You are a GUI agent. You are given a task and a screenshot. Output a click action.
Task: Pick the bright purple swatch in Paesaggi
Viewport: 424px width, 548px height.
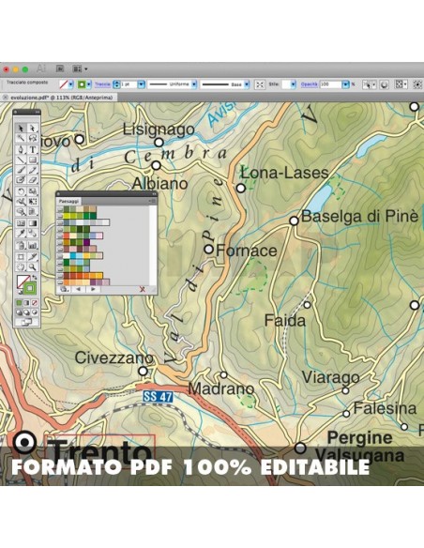(x=86, y=242)
